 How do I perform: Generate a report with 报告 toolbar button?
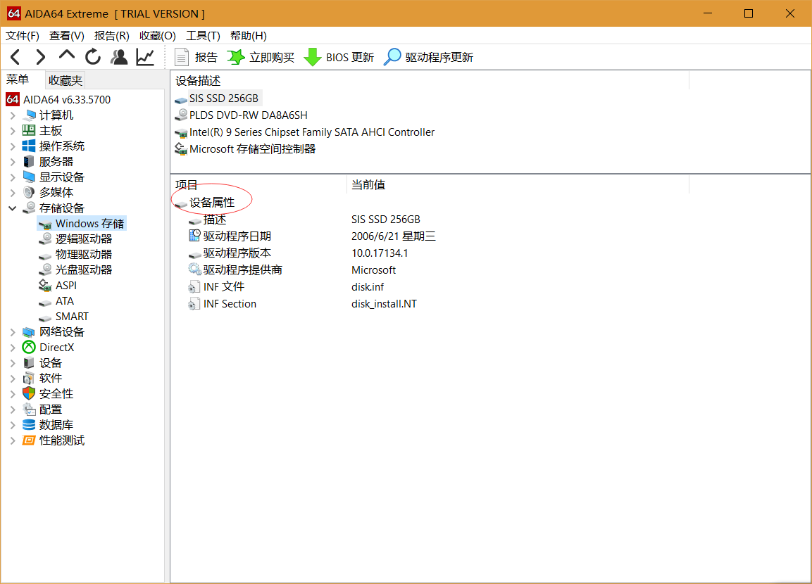coord(196,58)
